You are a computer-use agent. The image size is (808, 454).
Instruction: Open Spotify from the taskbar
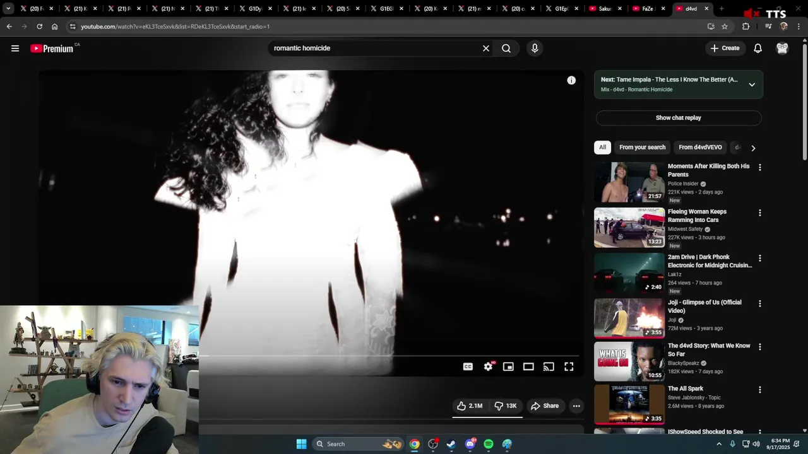(489, 444)
